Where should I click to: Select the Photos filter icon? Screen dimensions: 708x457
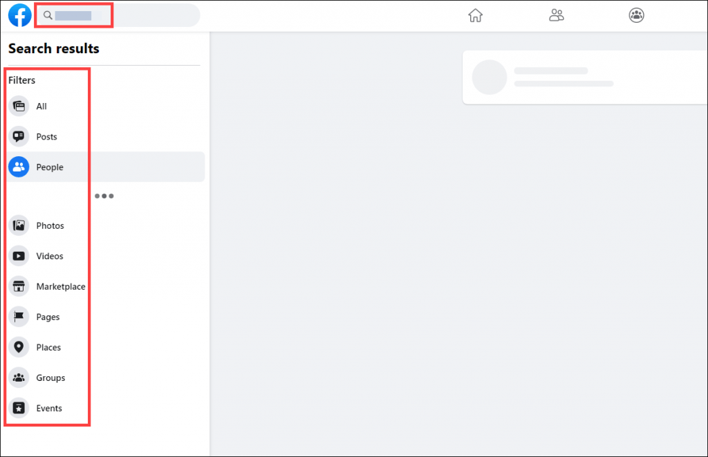(19, 225)
